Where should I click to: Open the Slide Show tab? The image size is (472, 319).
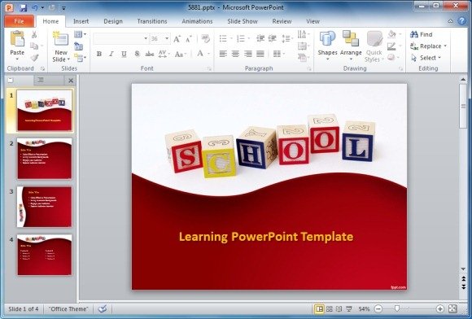243,21
